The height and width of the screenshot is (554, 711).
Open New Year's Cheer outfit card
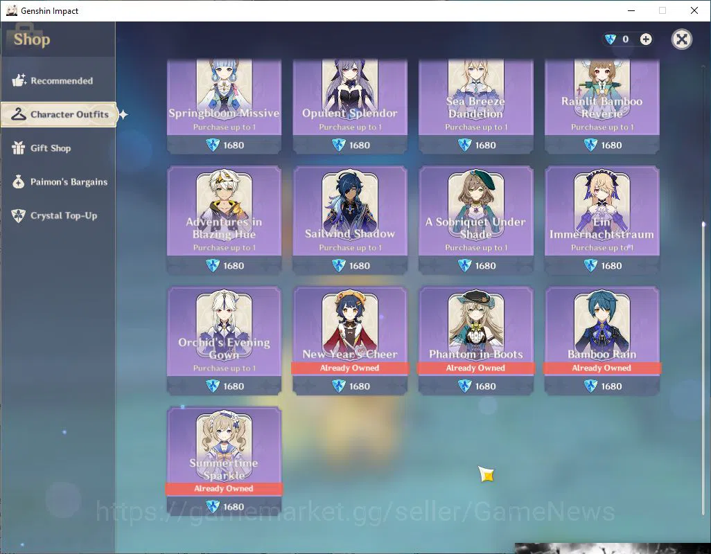click(x=350, y=341)
